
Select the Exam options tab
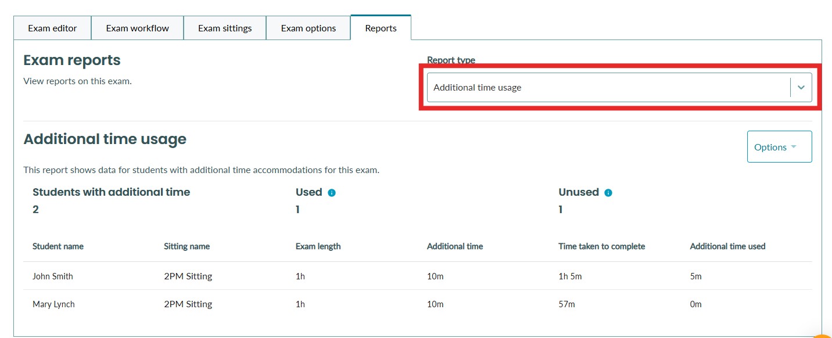(x=309, y=28)
